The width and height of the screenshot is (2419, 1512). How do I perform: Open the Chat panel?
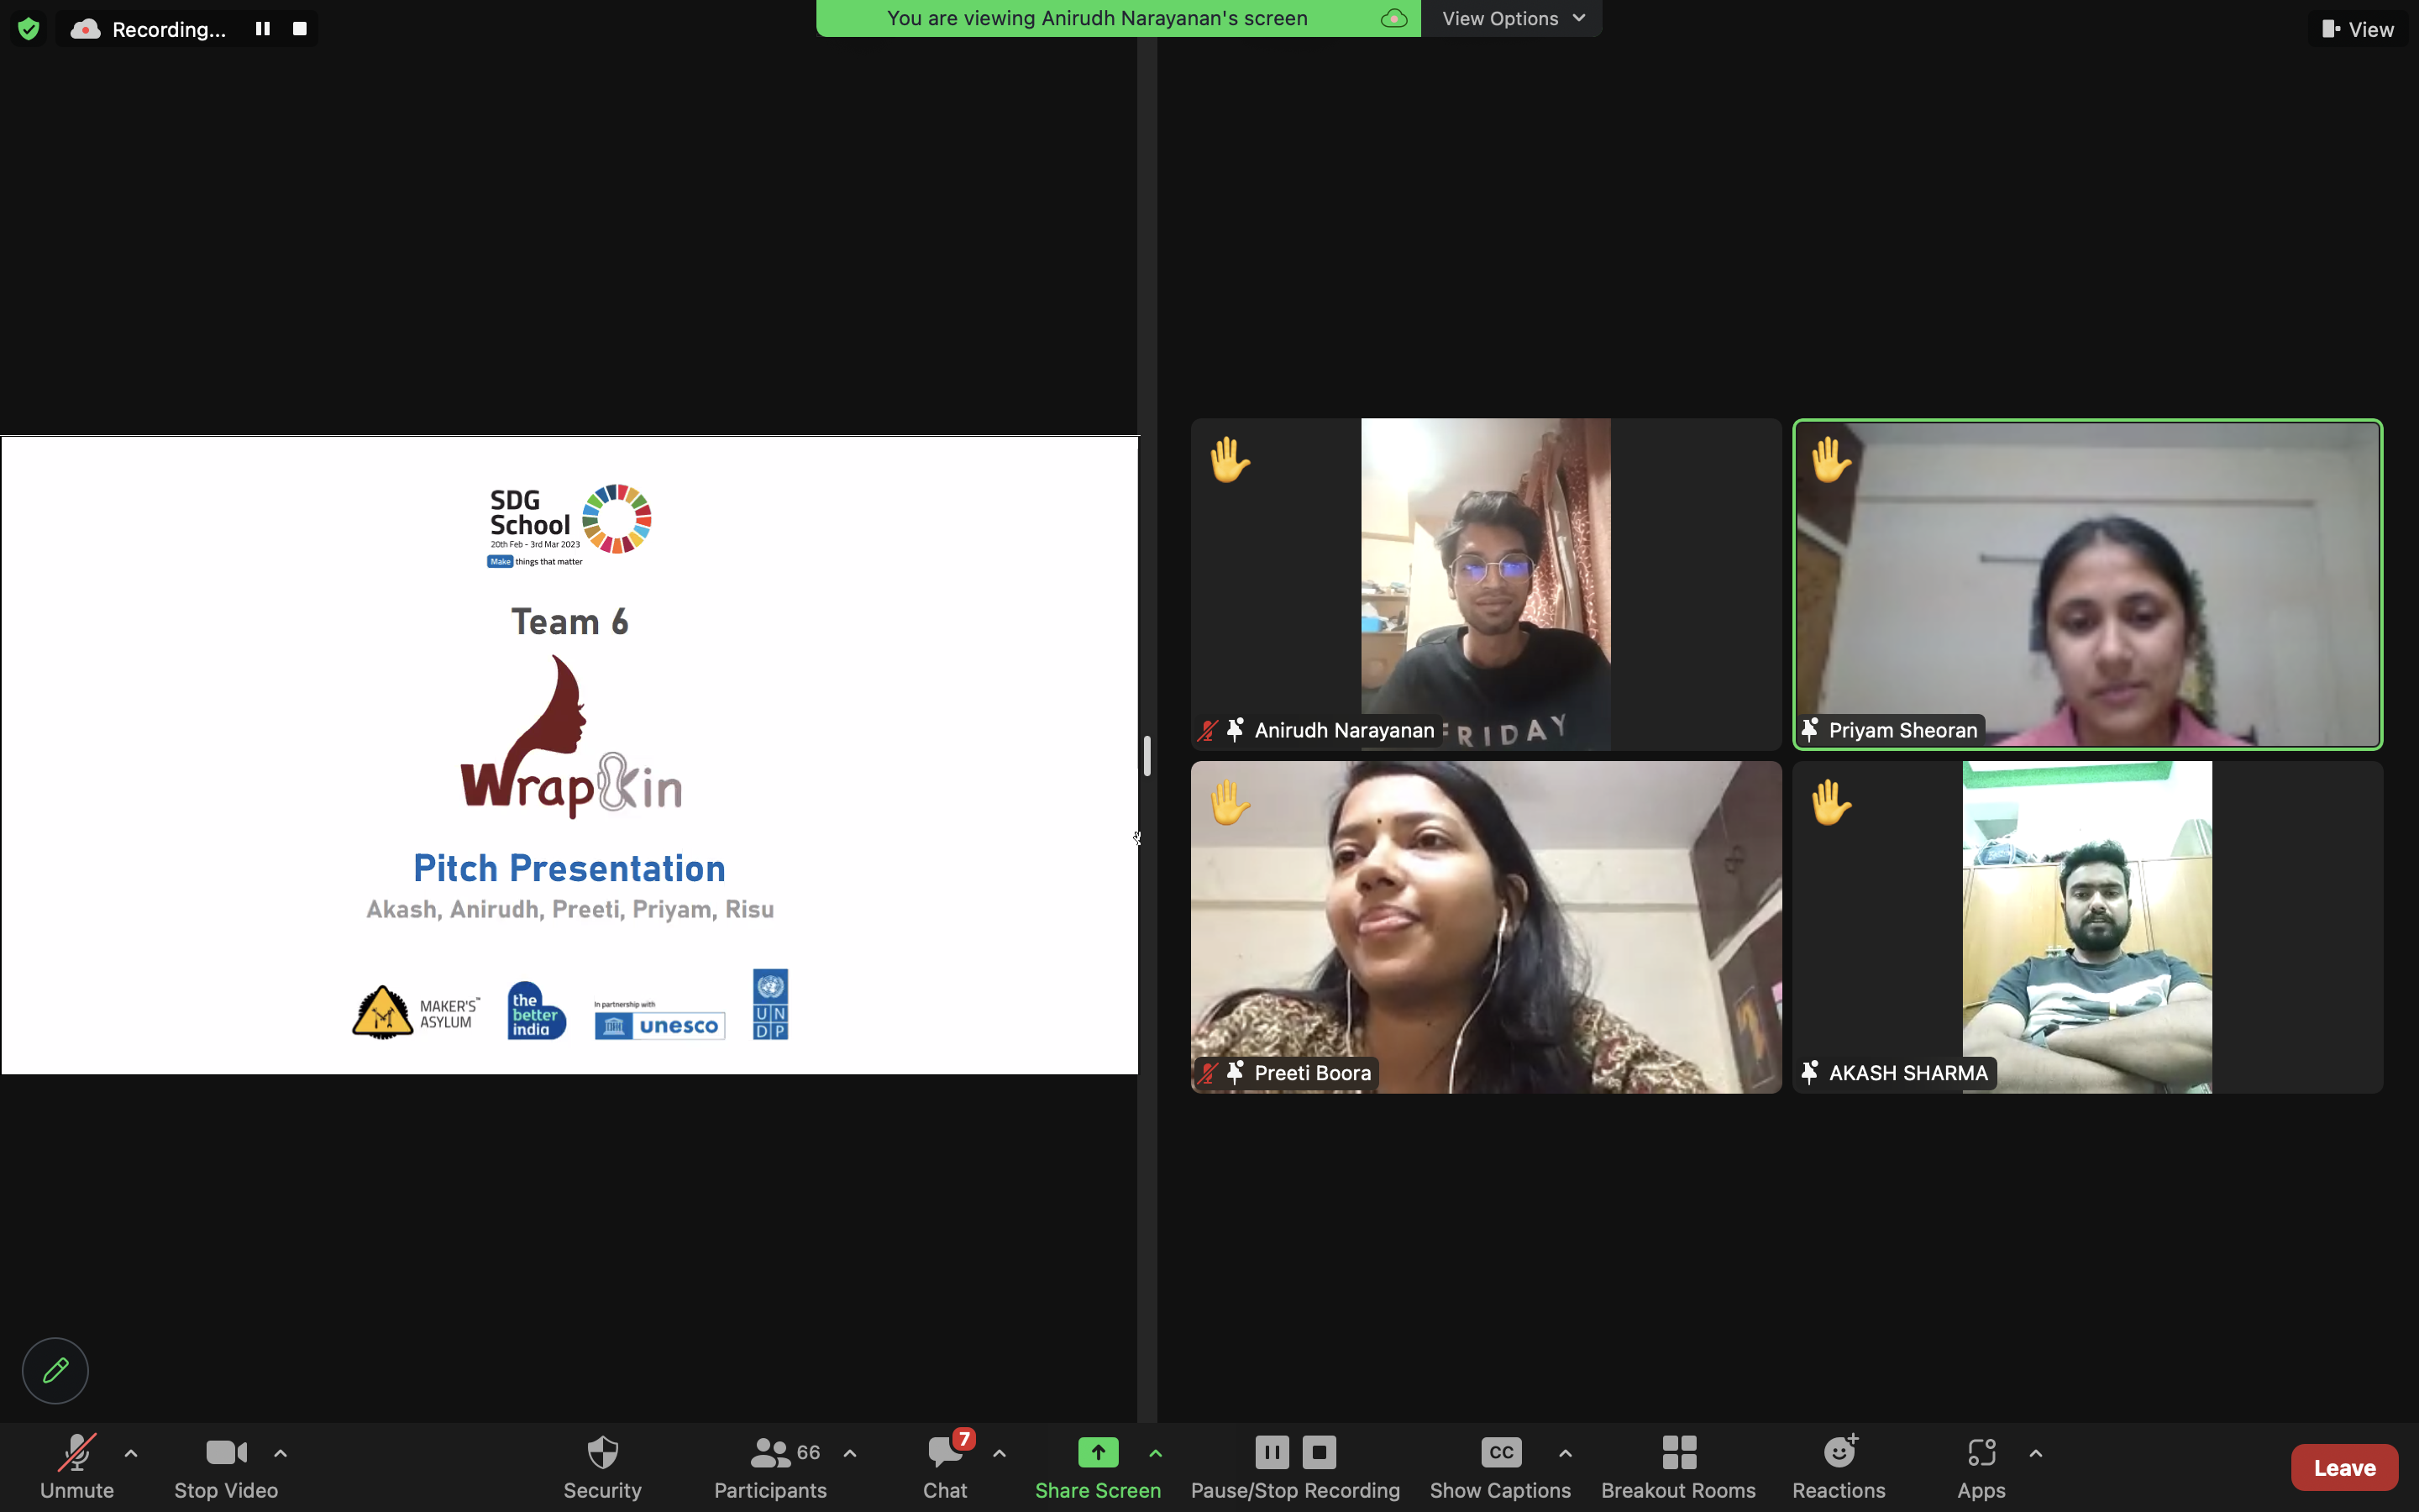[945, 1466]
